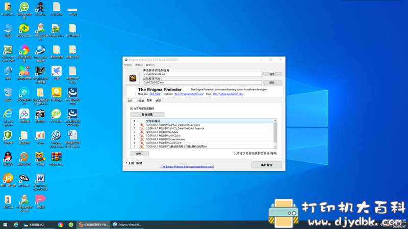This screenshot has height=229, width=408.
Task: Open Enigma Virtual Box desktop shortcut
Action: click(57, 139)
